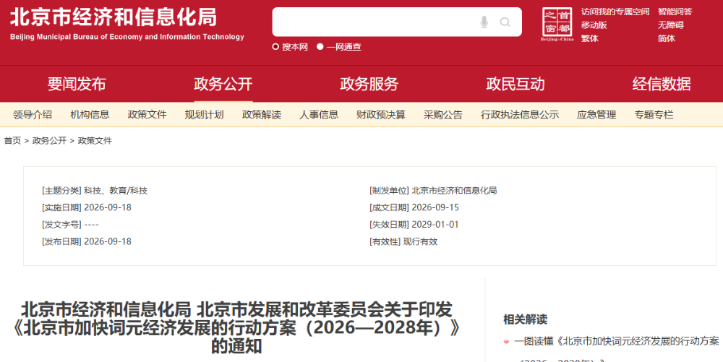Open the 要闻发布 main menu
723x362 pixels.
(x=77, y=84)
